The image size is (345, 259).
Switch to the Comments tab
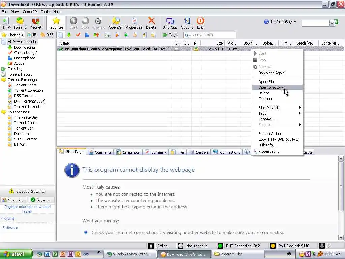click(x=100, y=152)
